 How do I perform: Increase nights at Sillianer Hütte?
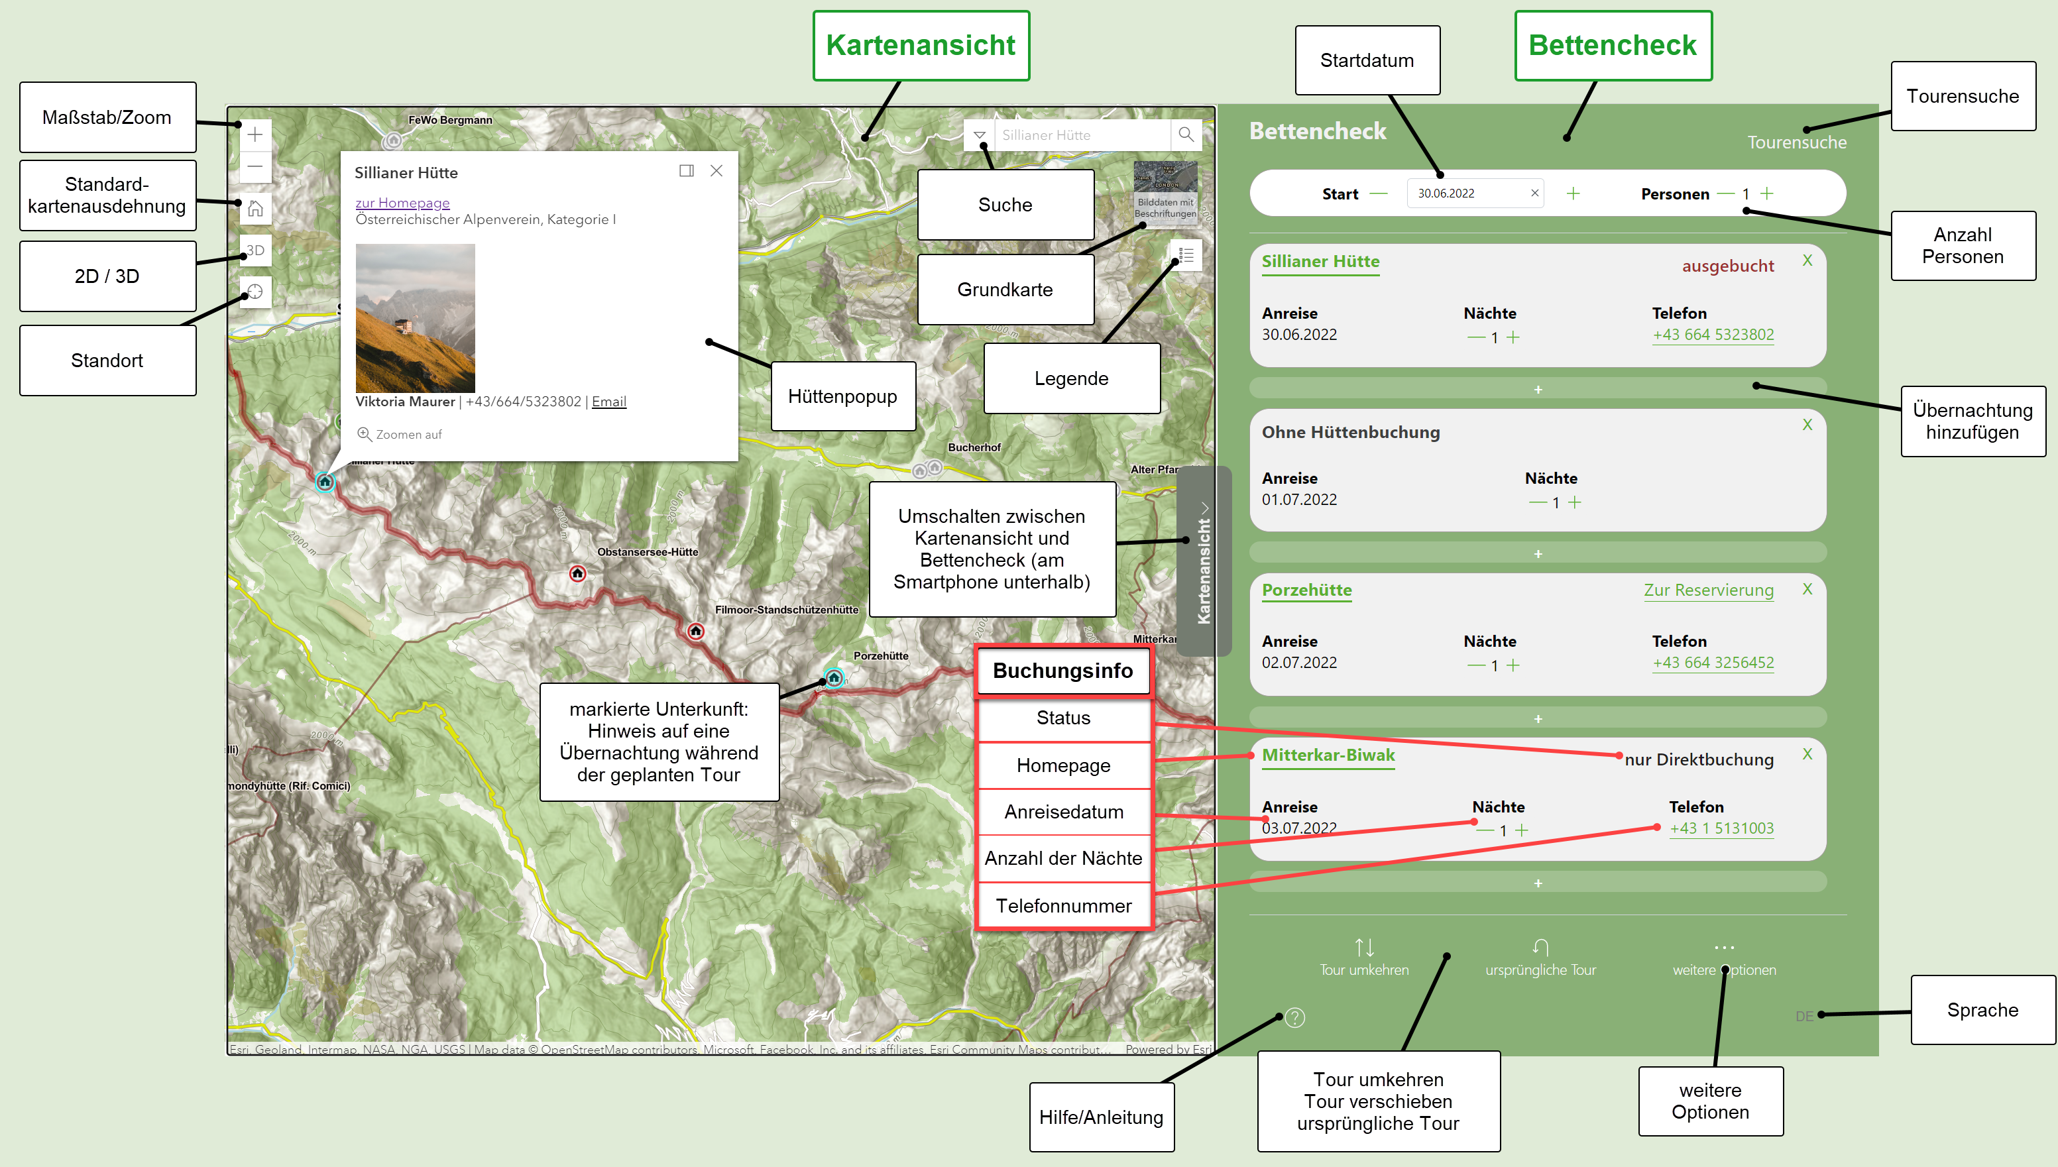point(1513,337)
